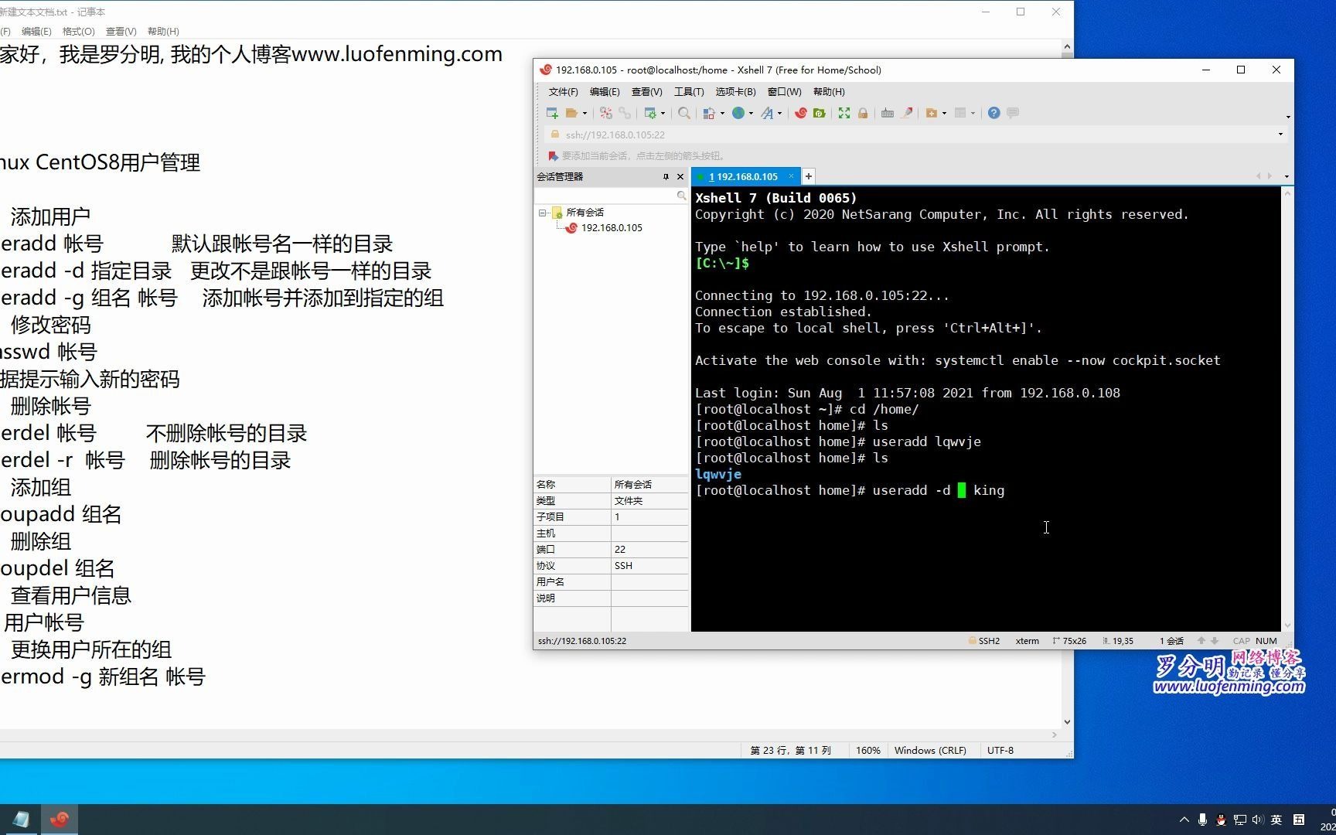Image resolution: width=1336 pixels, height=835 pixels.
Task: Open the Xshell 窗口(W) menu
Action: [x=784, y=91]
